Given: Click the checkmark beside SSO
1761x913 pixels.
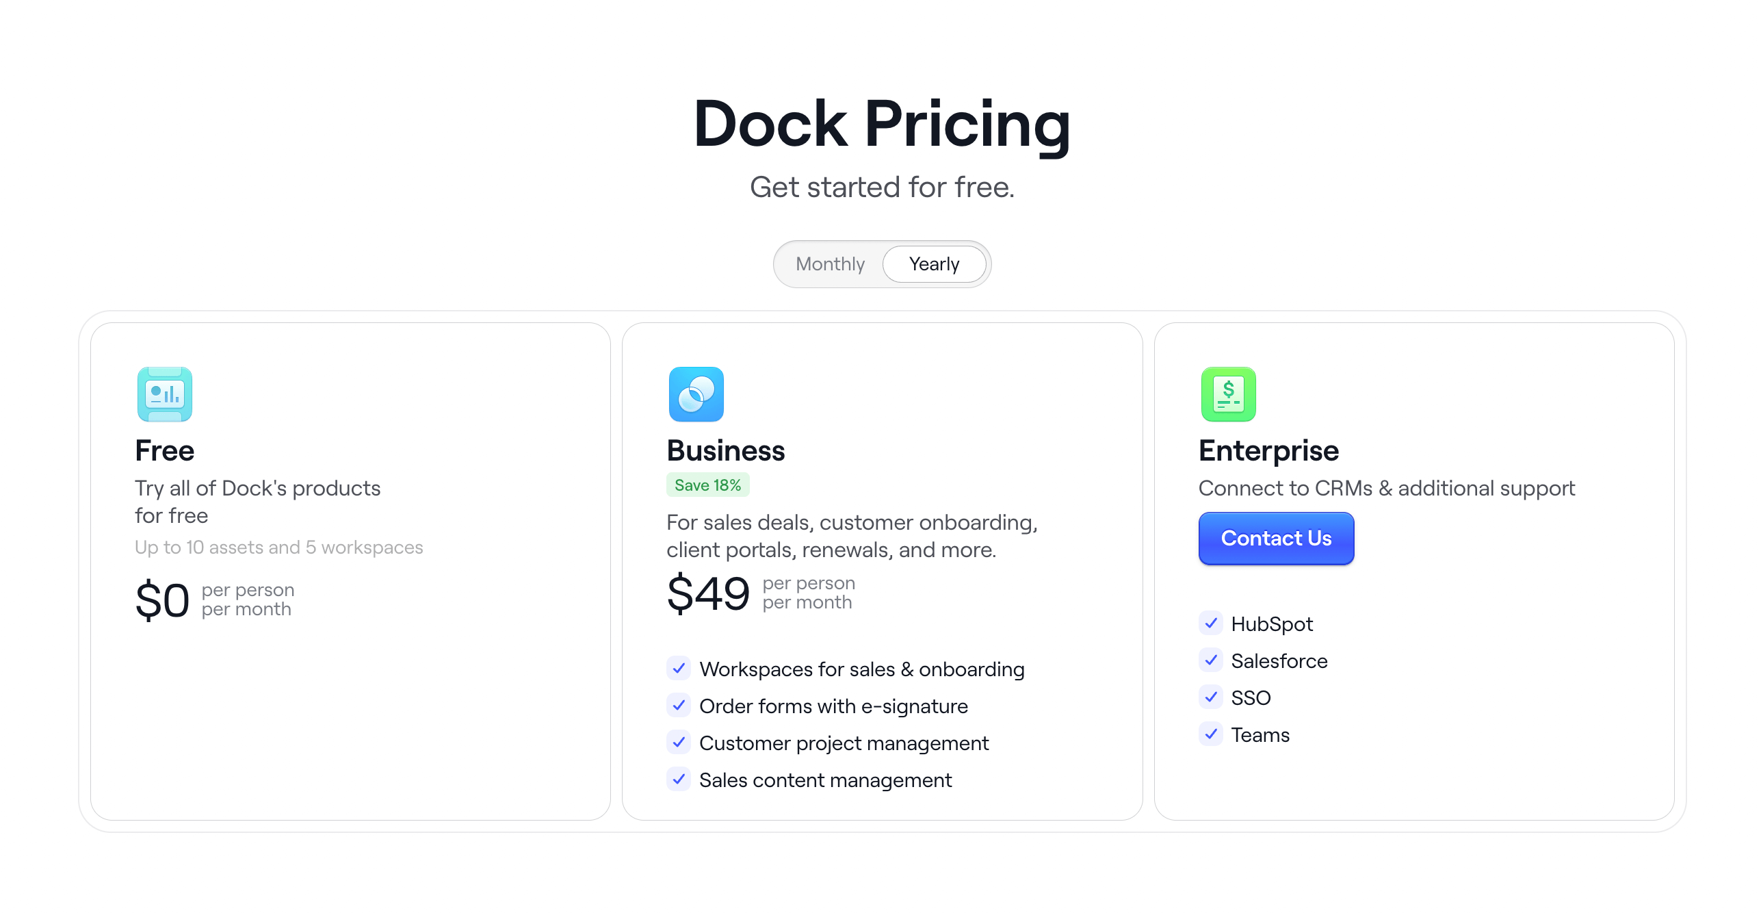Looking at the screenshot, I should click(x=1211, y=697).
